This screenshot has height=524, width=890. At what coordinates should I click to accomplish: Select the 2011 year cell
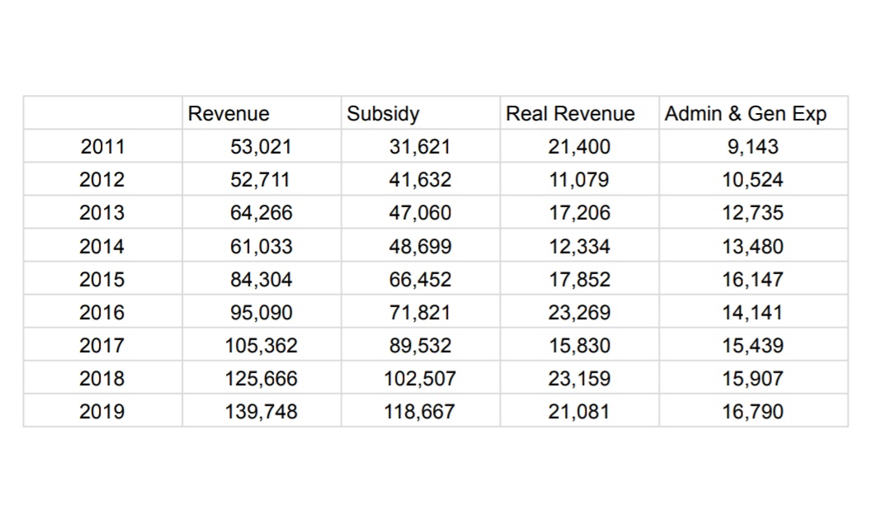[x=103, y=146]
